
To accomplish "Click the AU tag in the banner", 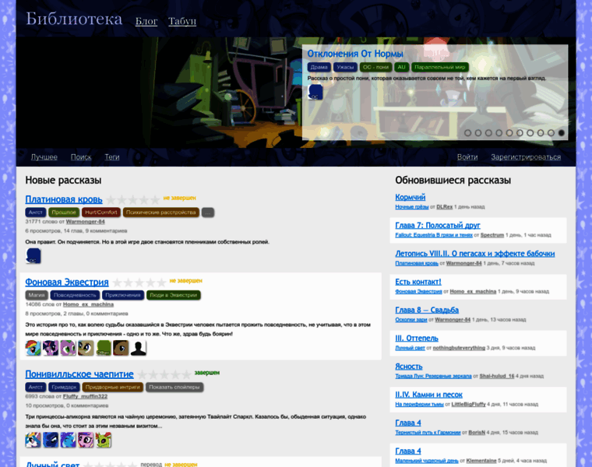I will coord(402,67).
